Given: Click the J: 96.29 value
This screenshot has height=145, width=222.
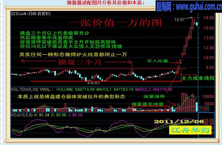Looking at the screenshot, I should click(x=75, y=115).
